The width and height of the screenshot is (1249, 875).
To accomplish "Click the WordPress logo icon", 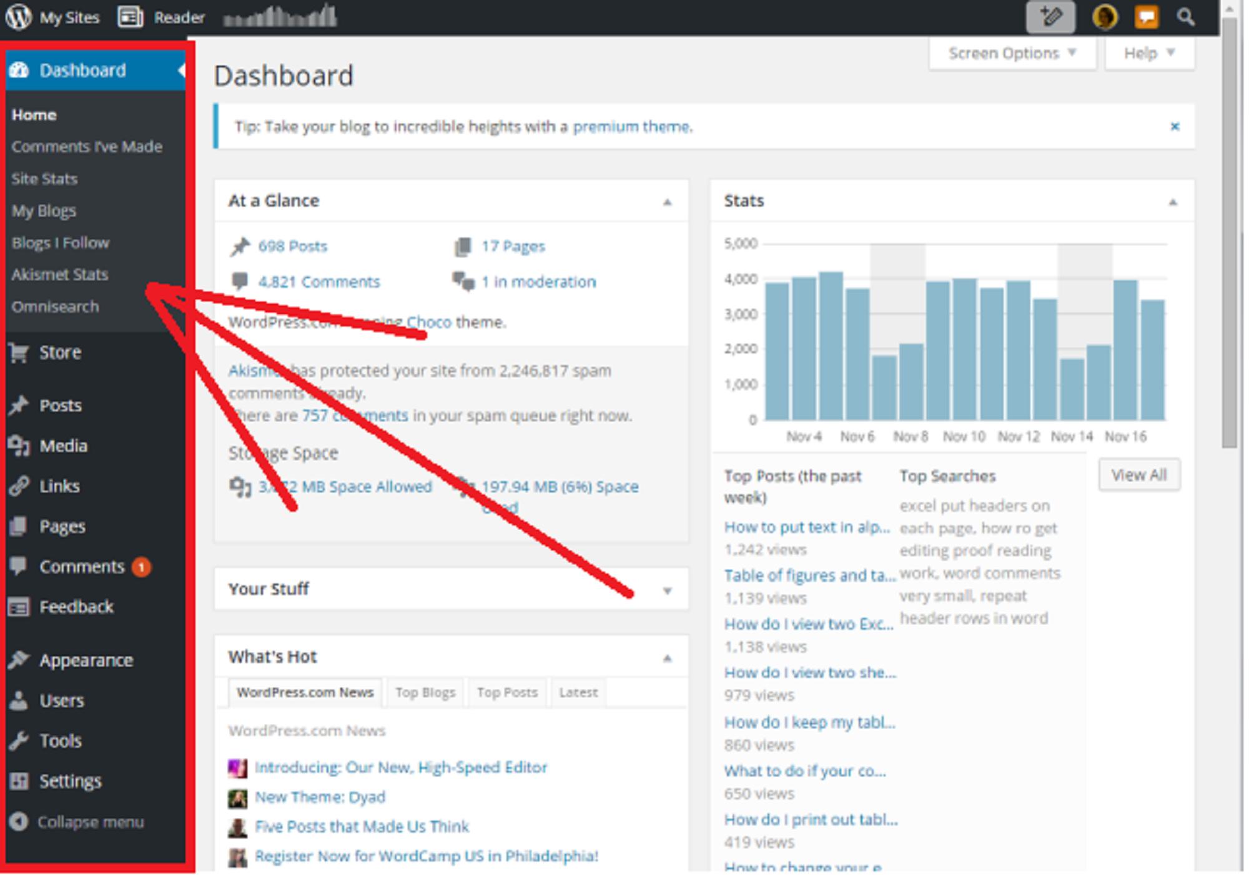I will pyautogui.click(x=18, y=16).
